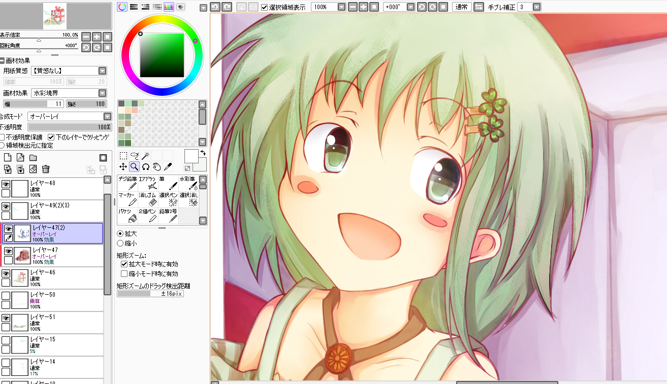
Task: Toggle the 選択領域表示 checkbox
Action: pyautogui.click(x=265, y=7)
